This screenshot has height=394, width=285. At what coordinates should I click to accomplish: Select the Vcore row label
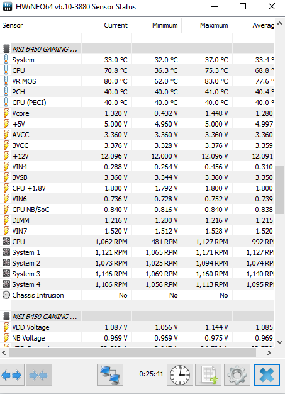[21, 113]
